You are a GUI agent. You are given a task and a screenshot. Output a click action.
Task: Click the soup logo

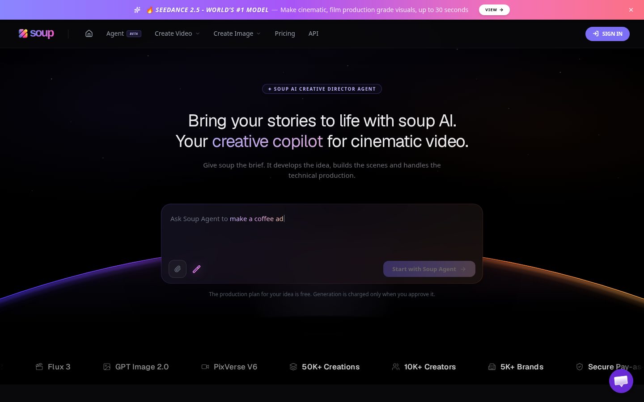click(x=36, y=33)
